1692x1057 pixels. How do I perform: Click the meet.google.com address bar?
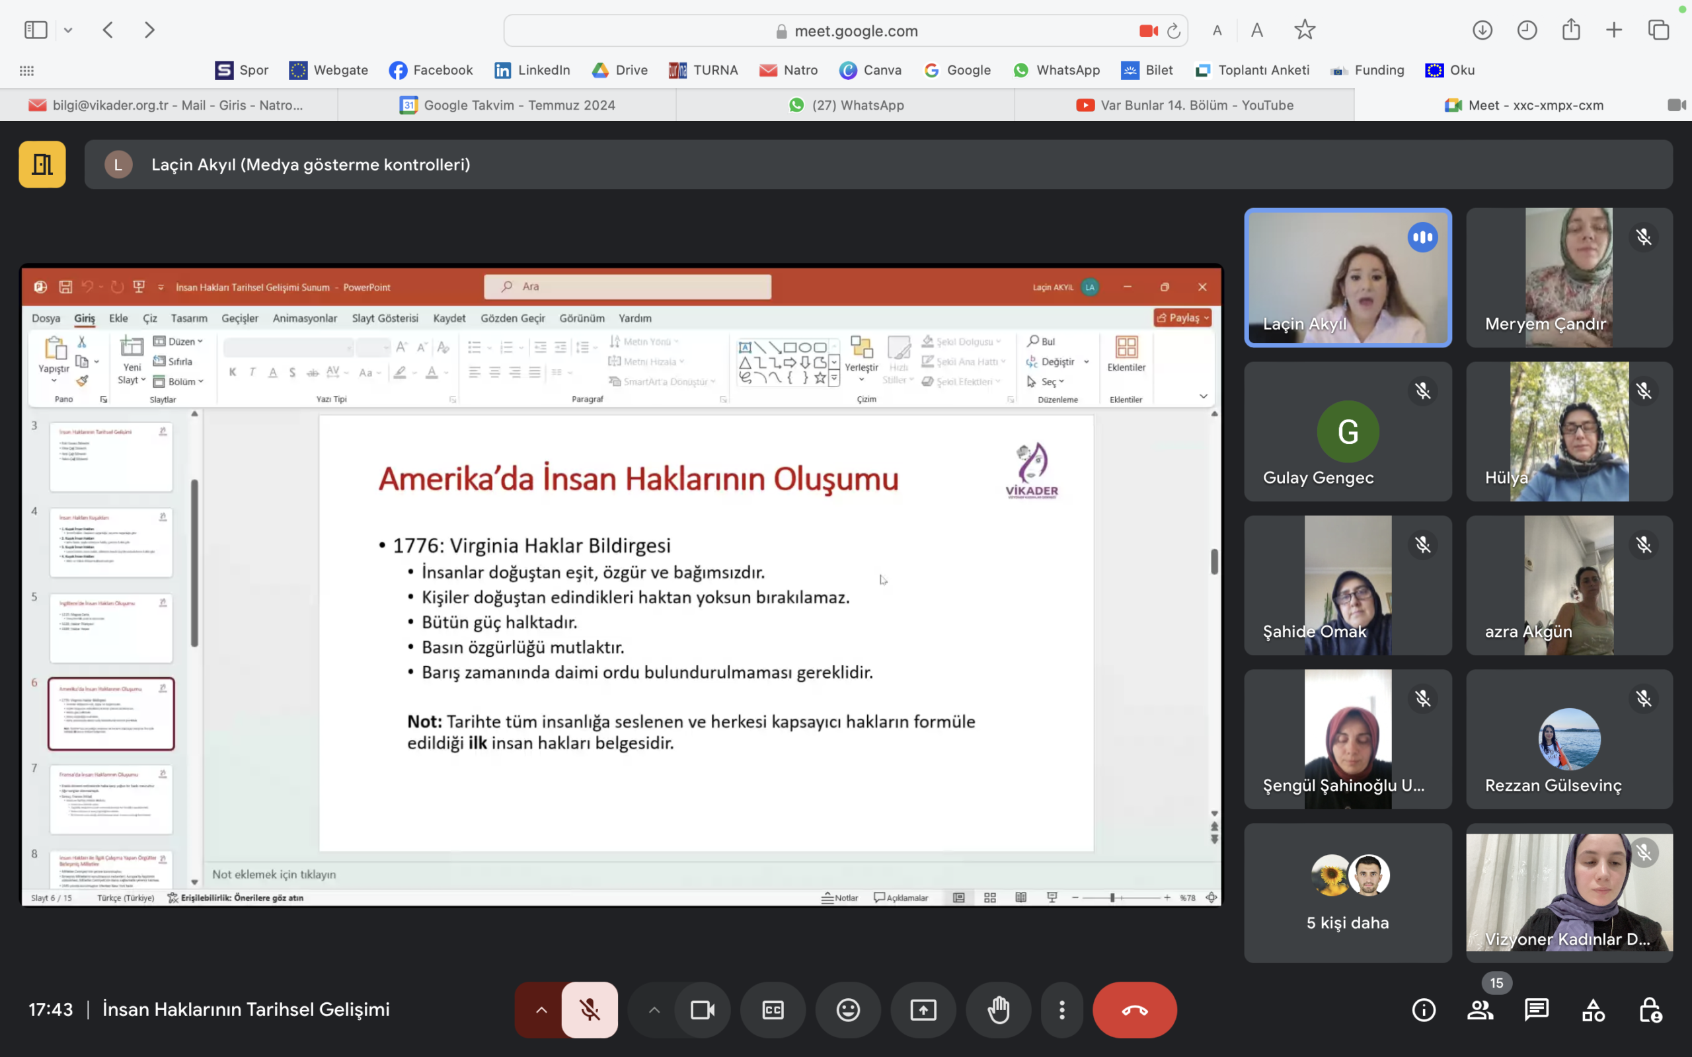855,31
